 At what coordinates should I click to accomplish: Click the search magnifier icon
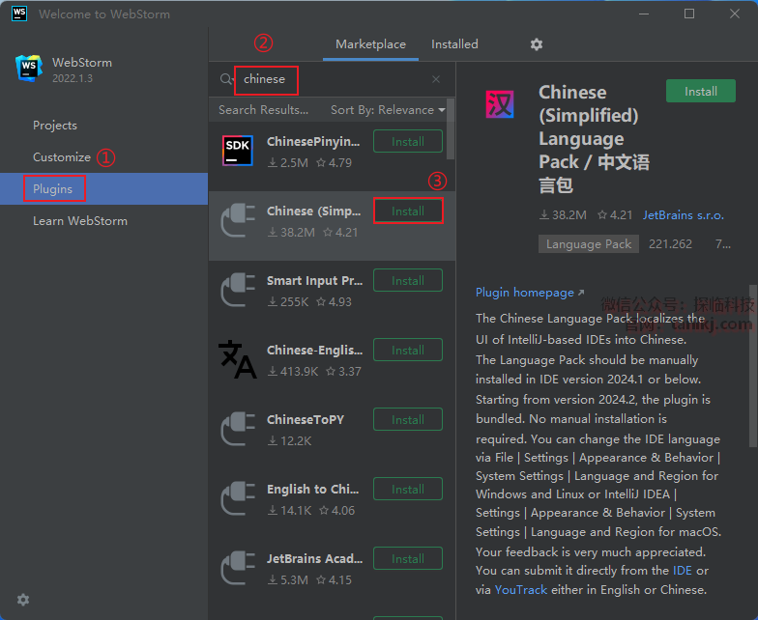[226, 79]
